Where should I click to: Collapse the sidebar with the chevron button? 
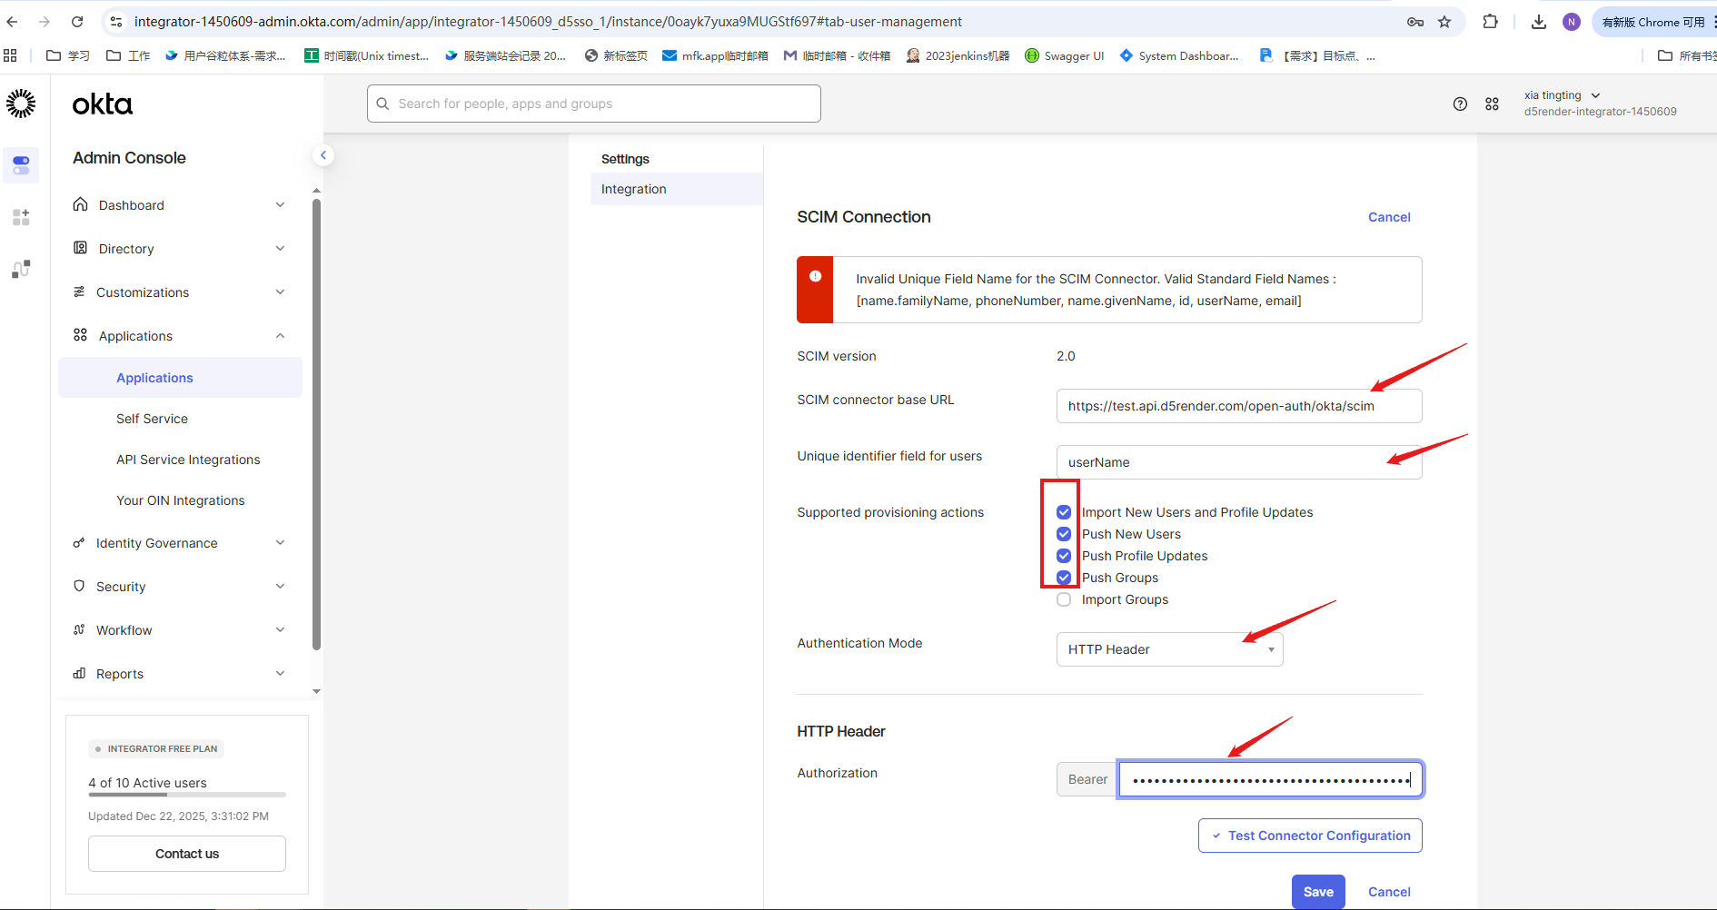pos(323,155)
